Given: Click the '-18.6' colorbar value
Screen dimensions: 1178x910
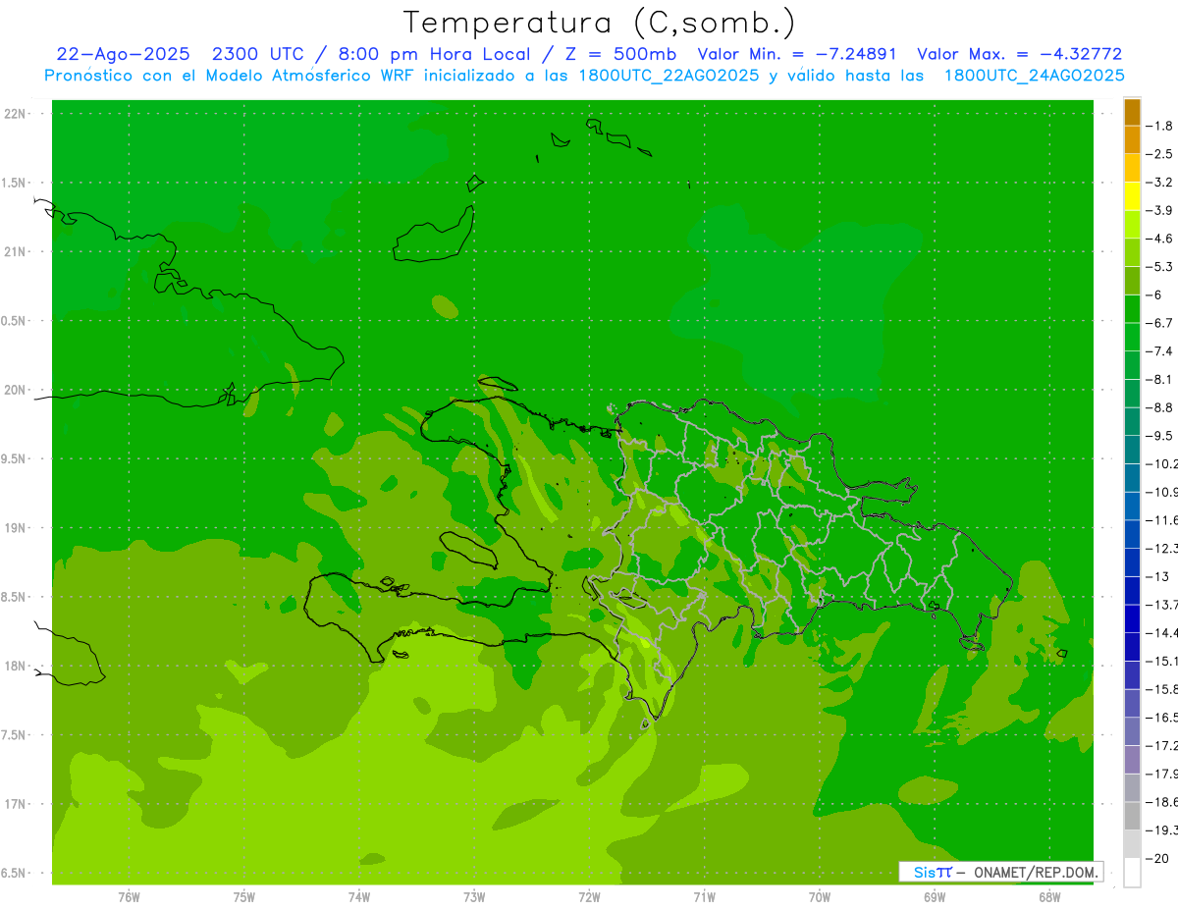Looking at the screenshot, I should 1162,802.
